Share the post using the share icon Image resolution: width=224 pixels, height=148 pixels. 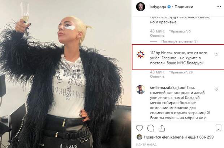tap(162, 128)
